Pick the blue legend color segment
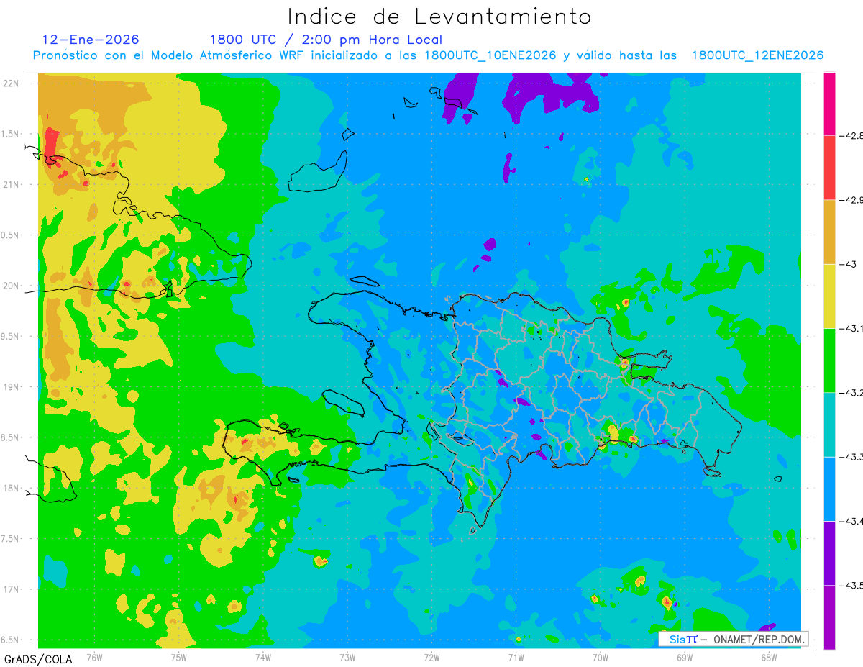The height and width of the screenshot is (667, 863). (829, 489)
